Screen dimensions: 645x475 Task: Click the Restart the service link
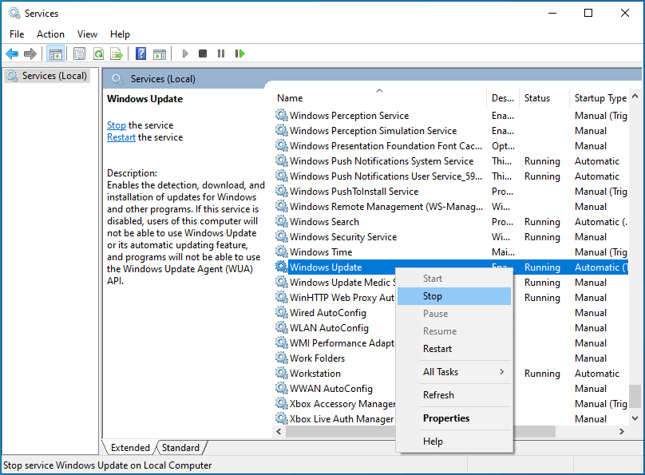tap(121, 137)
